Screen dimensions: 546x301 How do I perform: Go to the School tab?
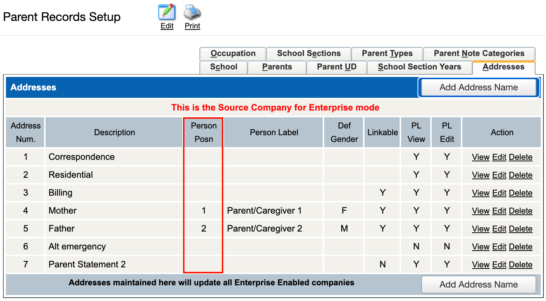[224, 67]
